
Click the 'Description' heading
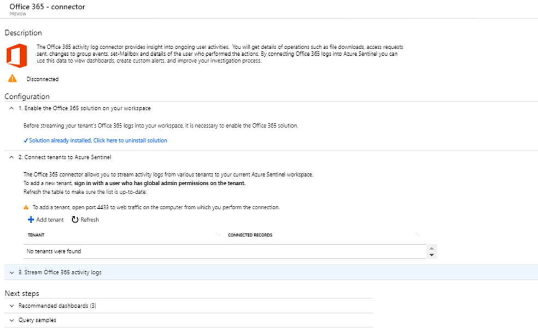click(24, 33)
